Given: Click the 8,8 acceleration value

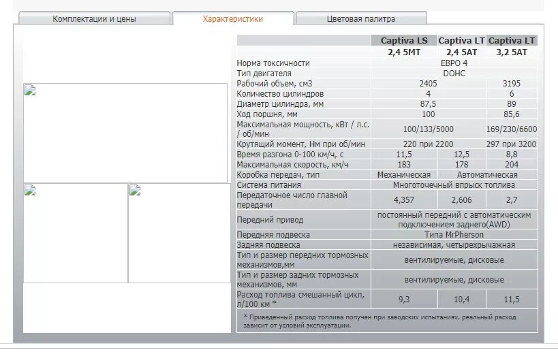Looking at the screenshot, I should click(x=512, y=155).
